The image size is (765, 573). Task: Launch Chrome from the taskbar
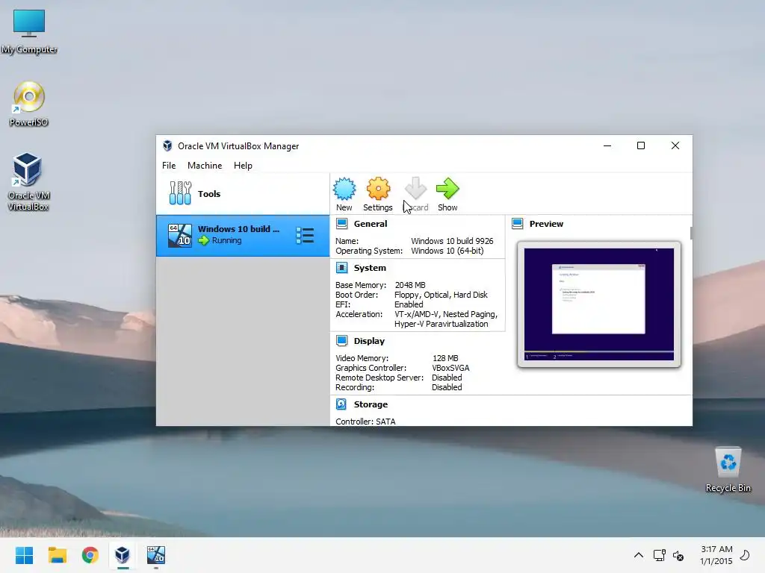(90, 555)
